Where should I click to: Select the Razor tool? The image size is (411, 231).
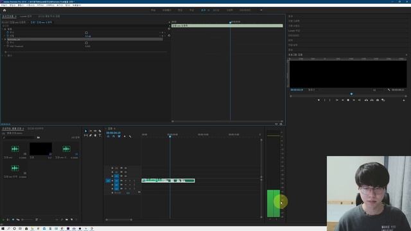pyautogui.click(x=100, y=131)
